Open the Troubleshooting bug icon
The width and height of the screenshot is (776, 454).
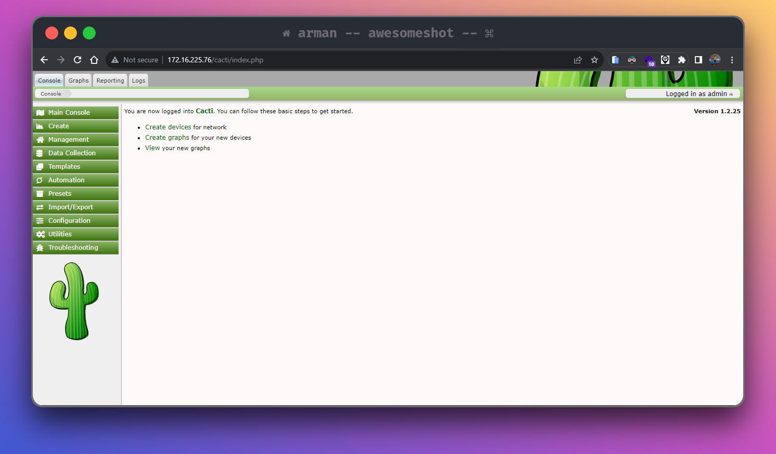[41, 247]
